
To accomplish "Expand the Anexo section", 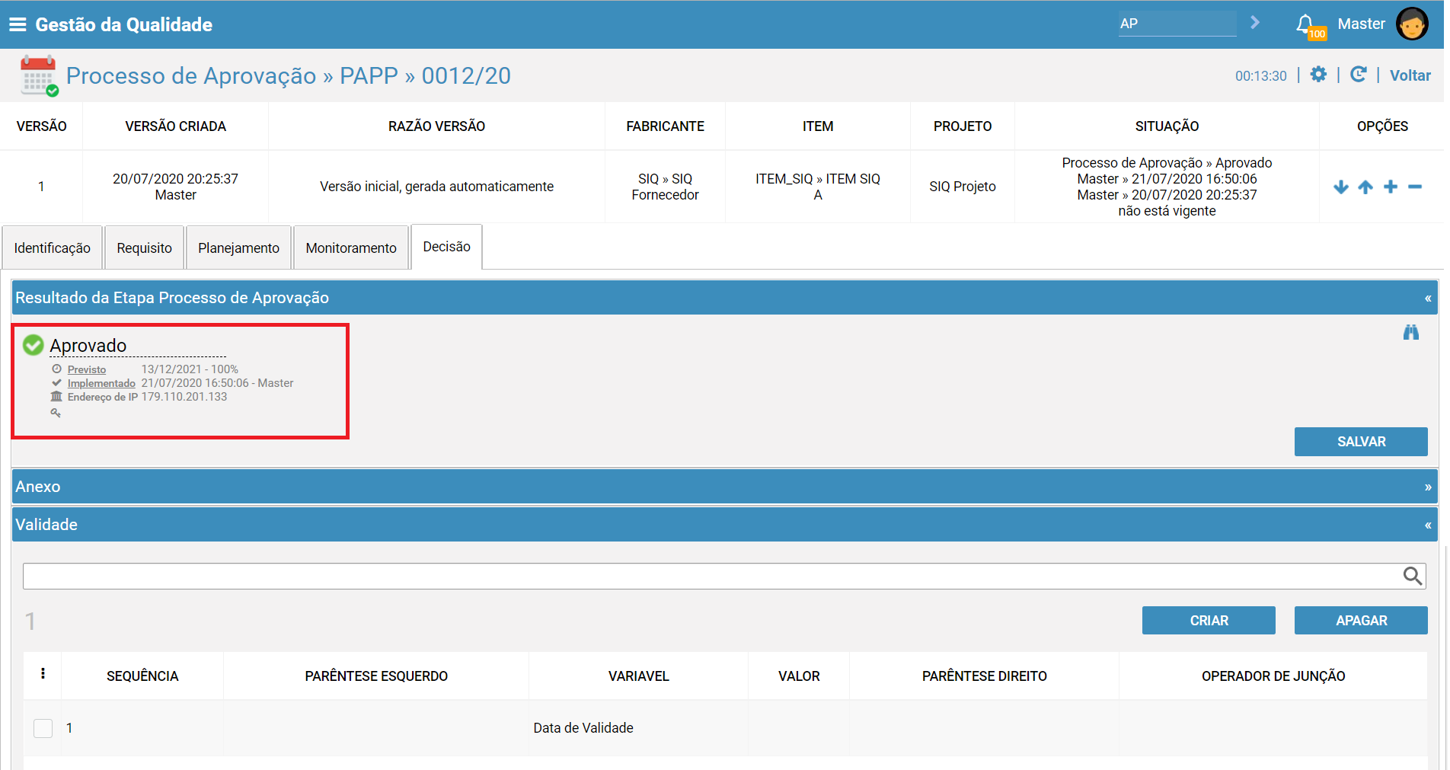I will pos(1428,487).
